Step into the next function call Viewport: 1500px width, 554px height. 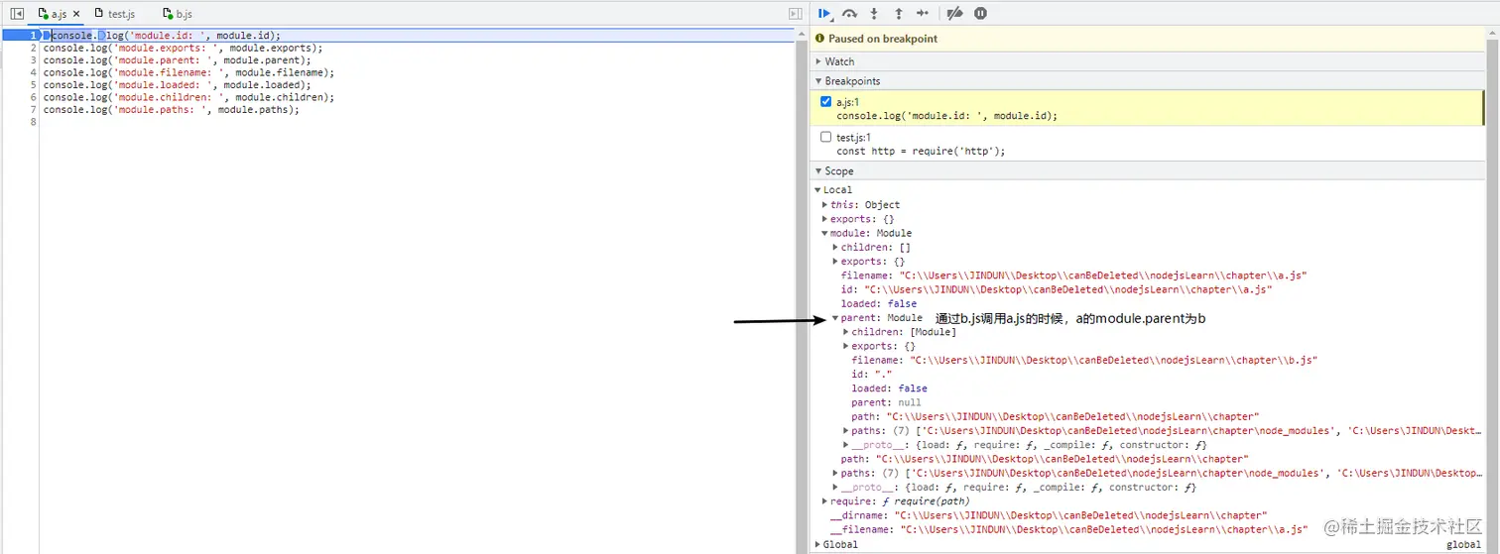874,13
